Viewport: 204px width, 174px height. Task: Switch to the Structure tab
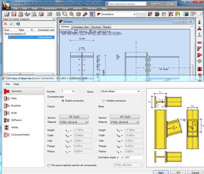coord(96,27)
